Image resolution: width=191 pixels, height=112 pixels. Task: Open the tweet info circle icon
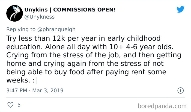(180, 90)
